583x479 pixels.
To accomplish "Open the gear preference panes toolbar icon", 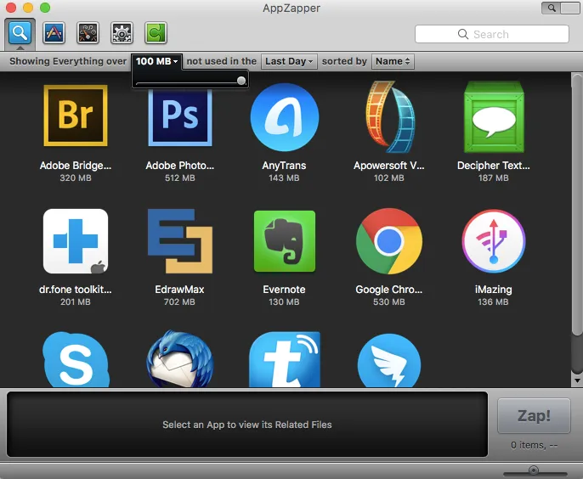I will (x=122, y=33).
